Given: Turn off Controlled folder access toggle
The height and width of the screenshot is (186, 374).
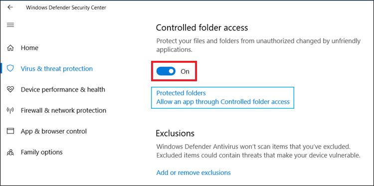Looking at the screenshot, I should 166,71.
